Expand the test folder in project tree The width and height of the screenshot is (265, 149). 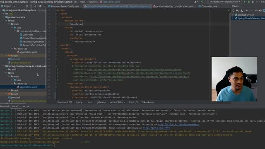click(9, 90)
